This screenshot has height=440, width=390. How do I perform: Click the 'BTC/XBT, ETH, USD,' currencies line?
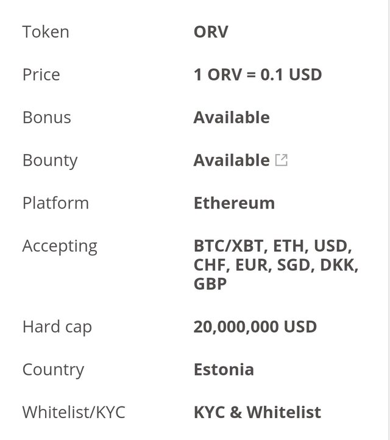273,246
